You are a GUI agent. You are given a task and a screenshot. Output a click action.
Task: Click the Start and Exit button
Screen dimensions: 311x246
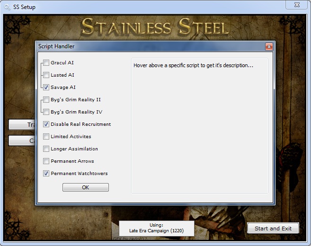coord(273,228)
